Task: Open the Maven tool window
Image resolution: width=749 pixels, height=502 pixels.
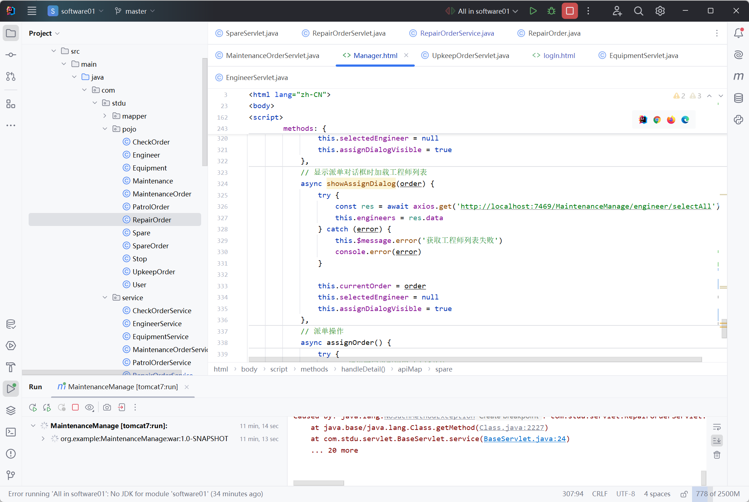Action: tap(738, 76)
